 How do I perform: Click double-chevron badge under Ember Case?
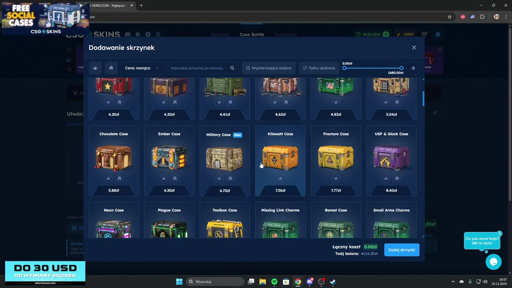(x=175, y=178)
